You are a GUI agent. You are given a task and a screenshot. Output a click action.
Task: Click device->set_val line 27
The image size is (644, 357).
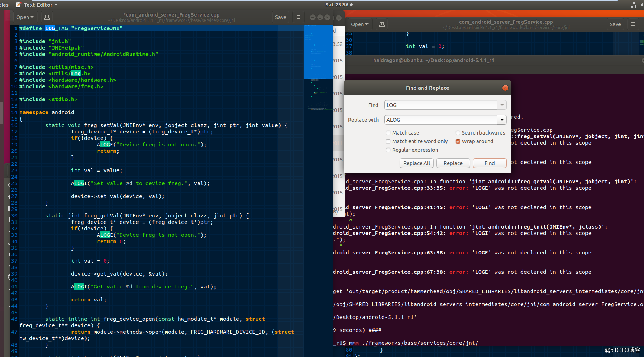(118, 196)
